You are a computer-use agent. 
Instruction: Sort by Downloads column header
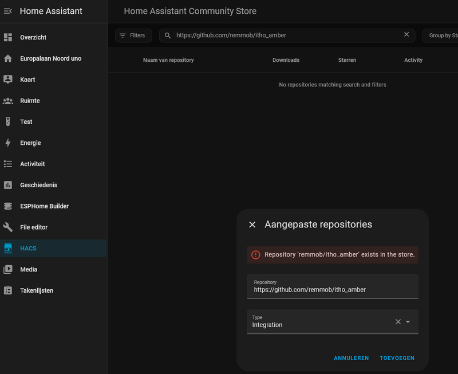286,60
